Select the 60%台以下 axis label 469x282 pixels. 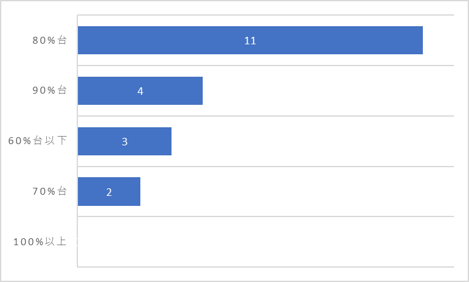tap(37, 140)
